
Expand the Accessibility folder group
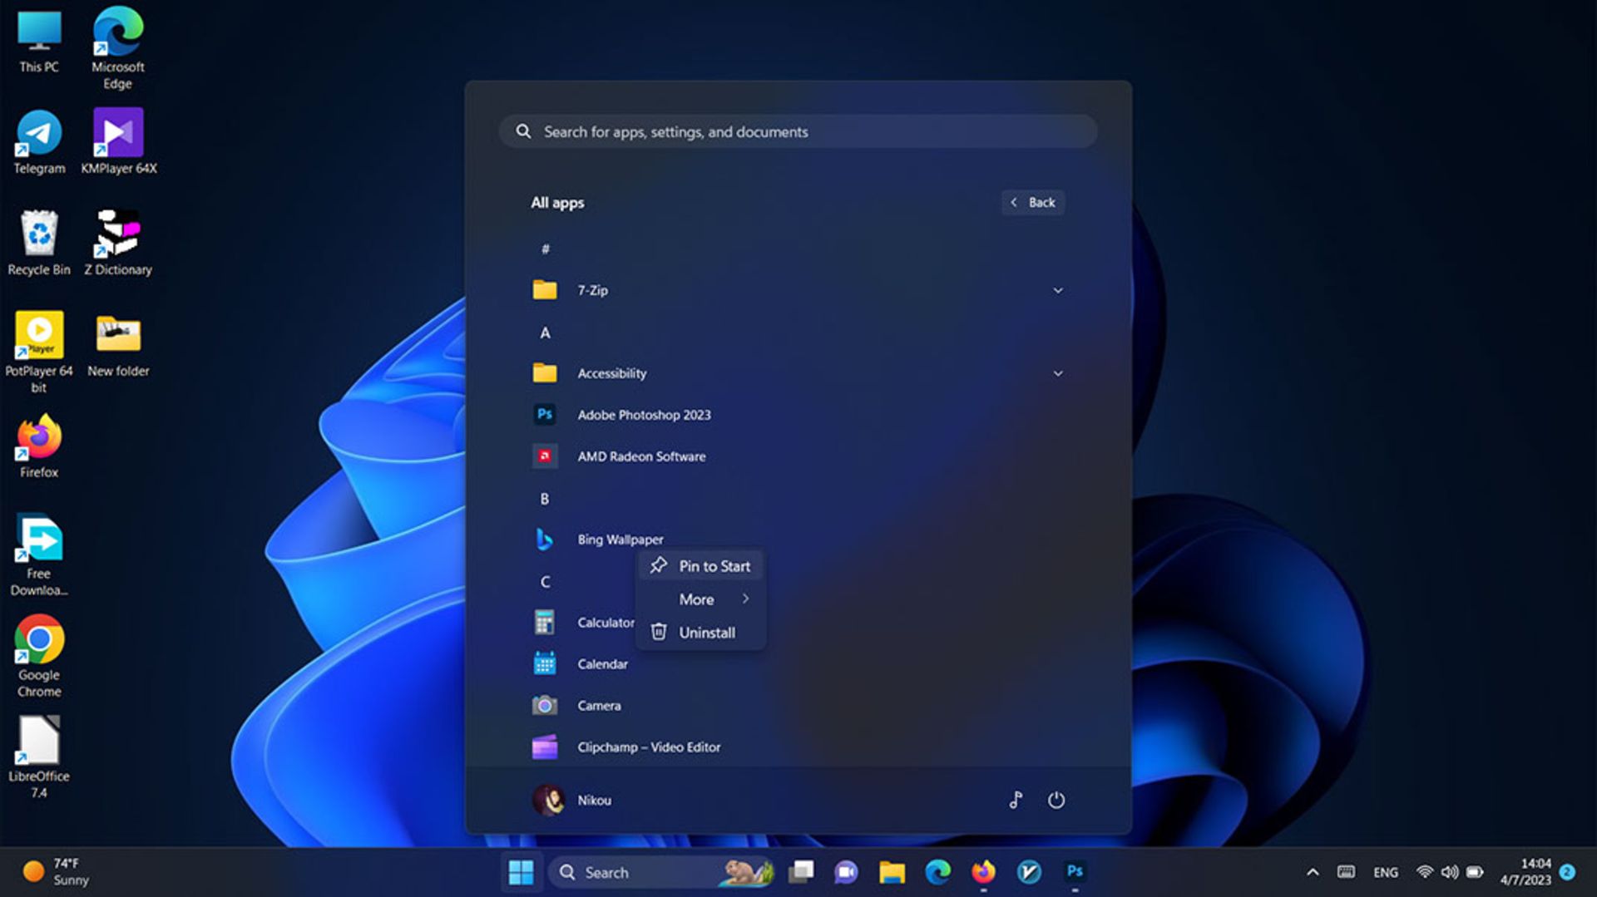pyautogui.click(x=1057, y=373)
